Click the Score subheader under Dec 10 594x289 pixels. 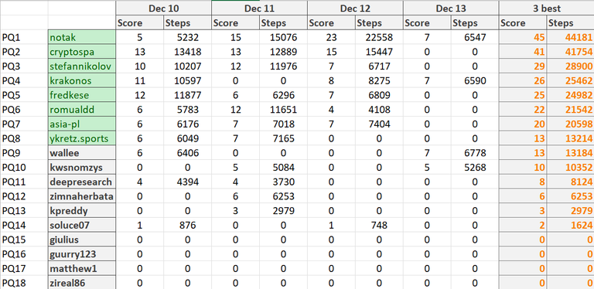140,22
